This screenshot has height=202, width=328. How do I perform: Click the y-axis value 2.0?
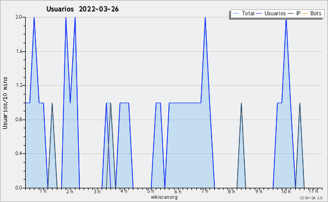19,17
